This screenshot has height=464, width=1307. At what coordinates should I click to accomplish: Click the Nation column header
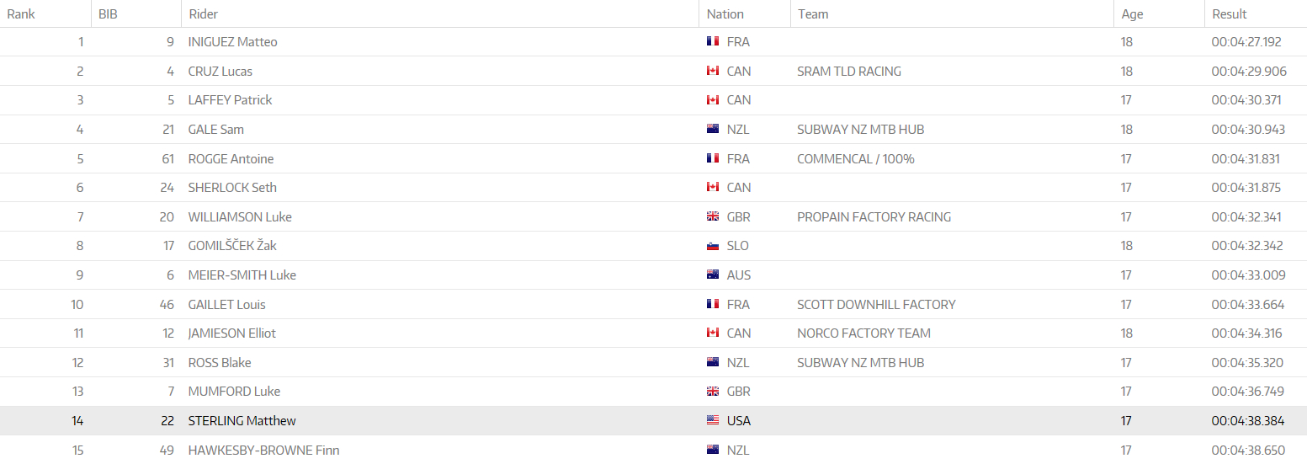click(x=725, y=13)
